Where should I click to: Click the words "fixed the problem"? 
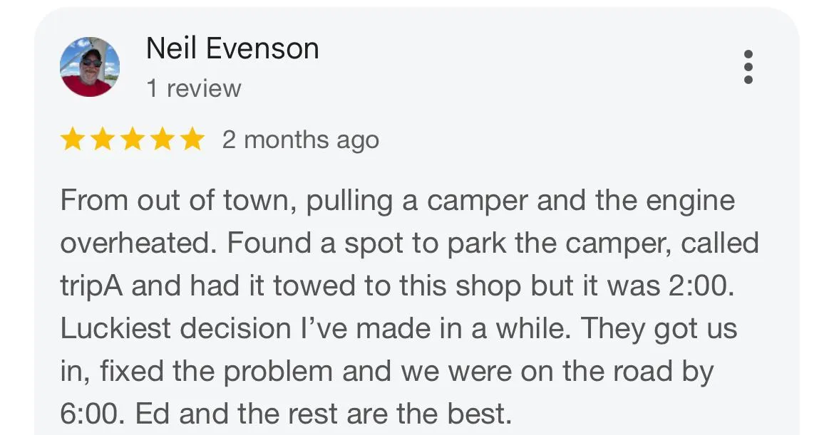[x=216, y=371]
